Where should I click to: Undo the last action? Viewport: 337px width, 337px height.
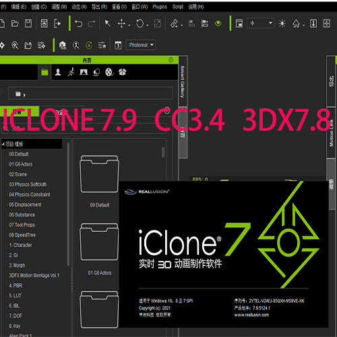pyautogui.click(x=79, y=24)
